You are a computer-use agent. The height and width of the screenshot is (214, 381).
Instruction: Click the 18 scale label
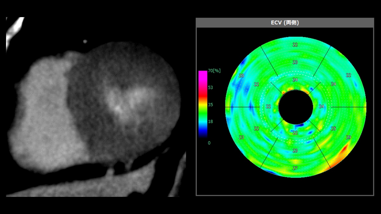click(210, 121)
